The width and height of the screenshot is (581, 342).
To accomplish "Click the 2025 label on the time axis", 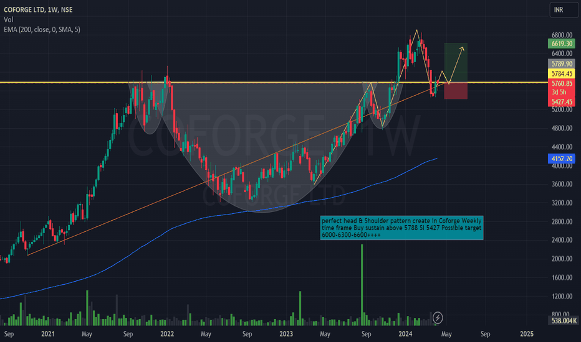I will coord(527,334).
